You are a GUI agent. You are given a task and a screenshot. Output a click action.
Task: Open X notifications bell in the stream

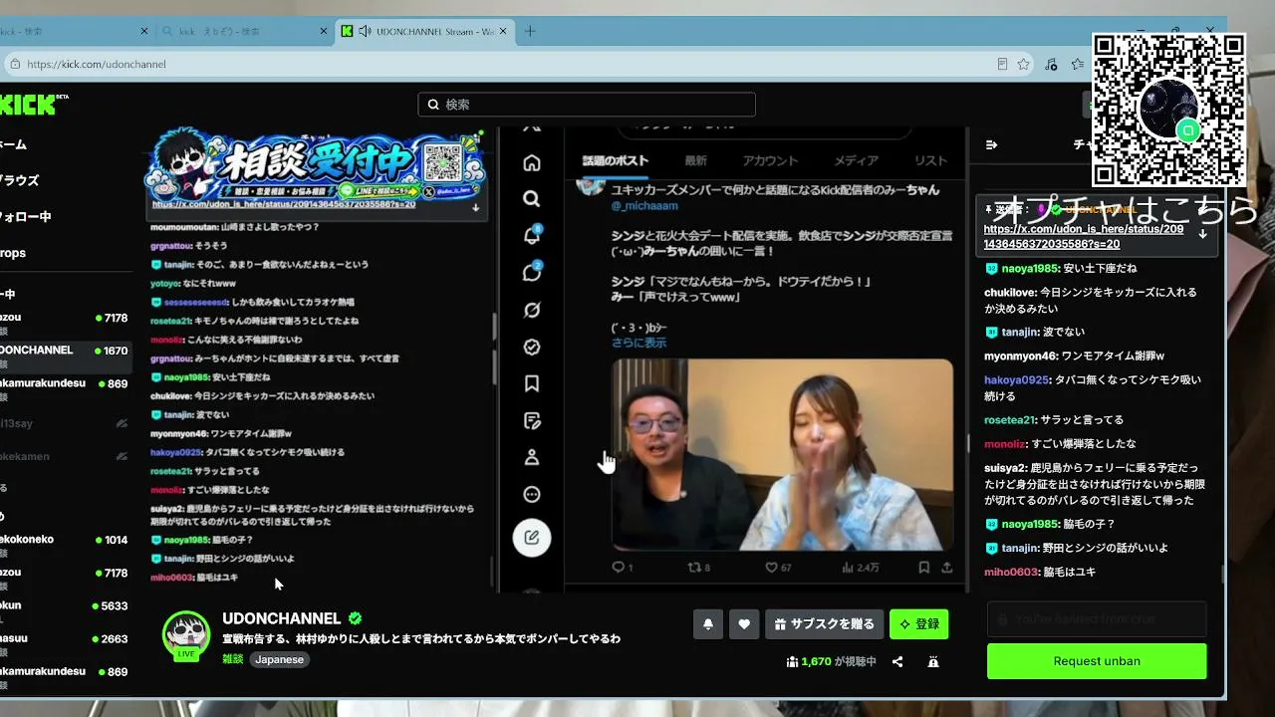tap(532, 236)
